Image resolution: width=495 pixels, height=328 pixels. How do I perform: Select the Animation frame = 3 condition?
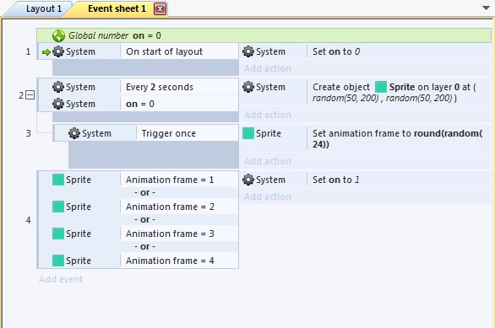(170, 234)
